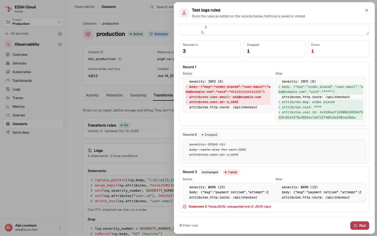Open Kubernetes in the sidebar
The height and width of the screenshot is (236, 377).
pyautogui.click(x=33, y=72)
